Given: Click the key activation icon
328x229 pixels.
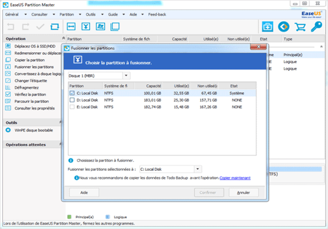Looking at the screenshot, I should (316, 26).
